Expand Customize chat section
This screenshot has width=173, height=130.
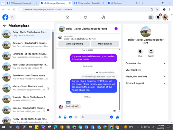pyautogui.click(x=146, y=63)
